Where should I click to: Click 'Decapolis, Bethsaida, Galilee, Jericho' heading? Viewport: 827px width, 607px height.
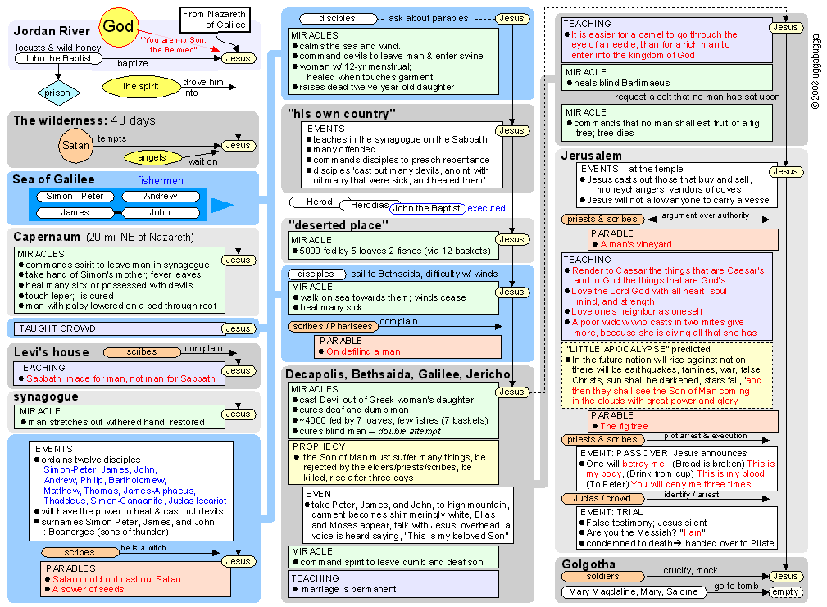tap(398, 374)
